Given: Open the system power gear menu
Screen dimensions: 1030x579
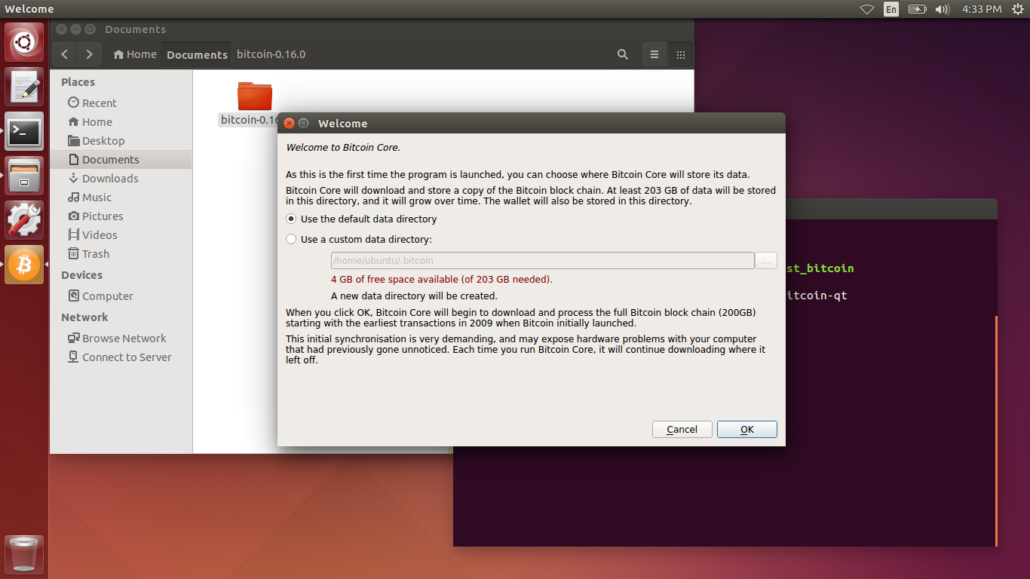Looking at the screenshot, I should 1017,9.
